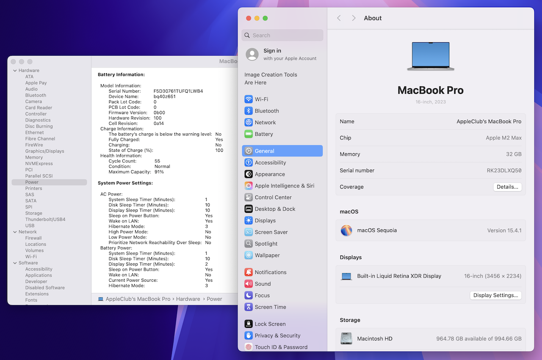This screenshot has height=360, width=542.
Task: Select Wi-Fi under Network in System Information
Action: coord(31,257)
